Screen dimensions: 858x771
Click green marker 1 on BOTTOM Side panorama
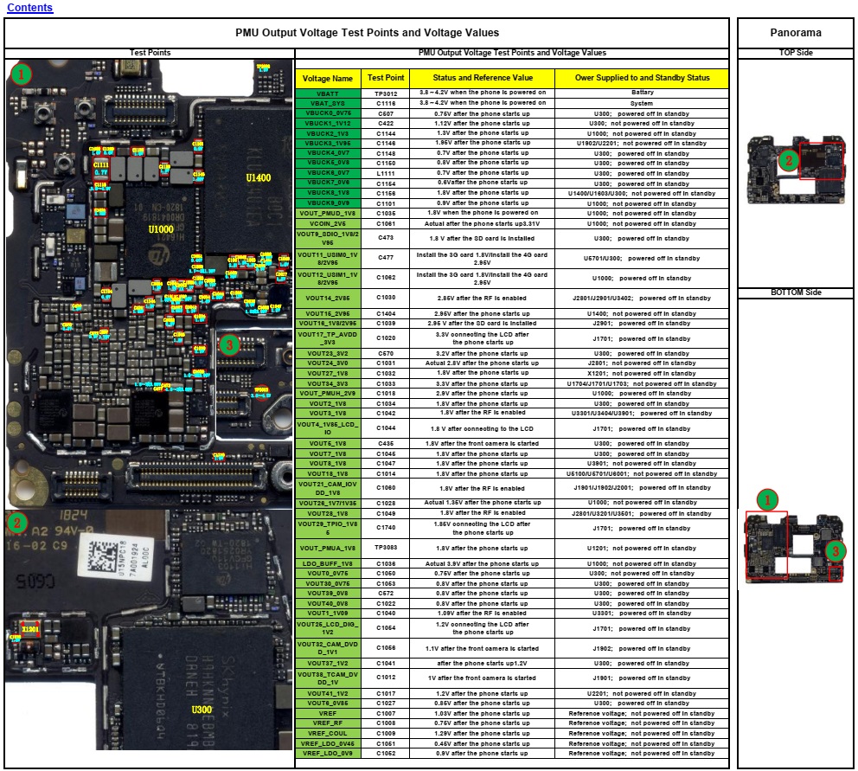coord(766,499)
